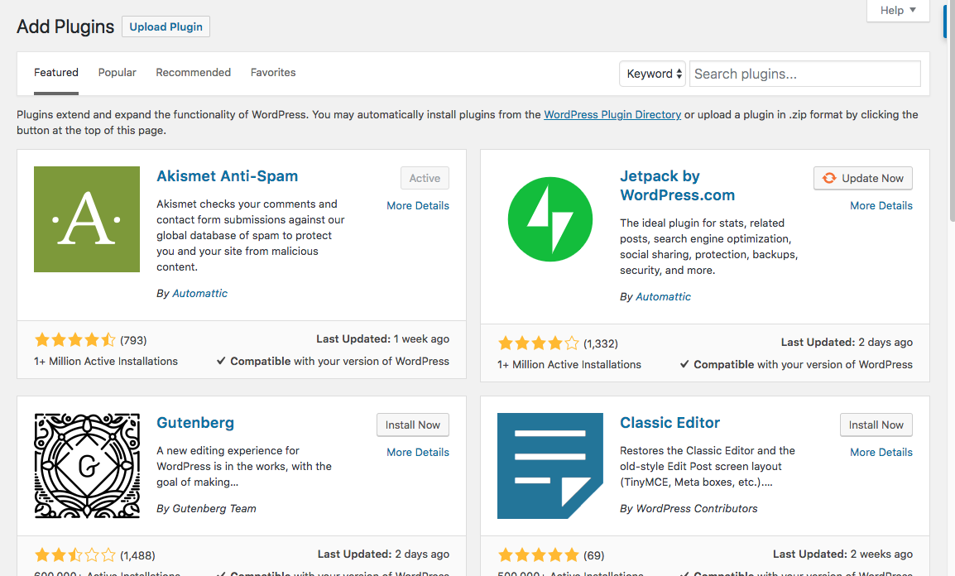Screen dimensions: 955x576
Task: Click the Jetpack star rating
Action: coord(539,343)
